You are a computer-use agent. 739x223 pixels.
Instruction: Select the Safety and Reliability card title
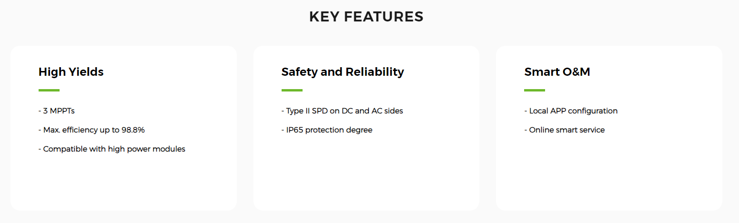pos(343,72)
